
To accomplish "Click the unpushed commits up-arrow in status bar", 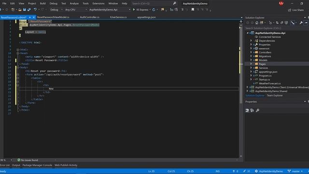I will (x=234, y=171).
